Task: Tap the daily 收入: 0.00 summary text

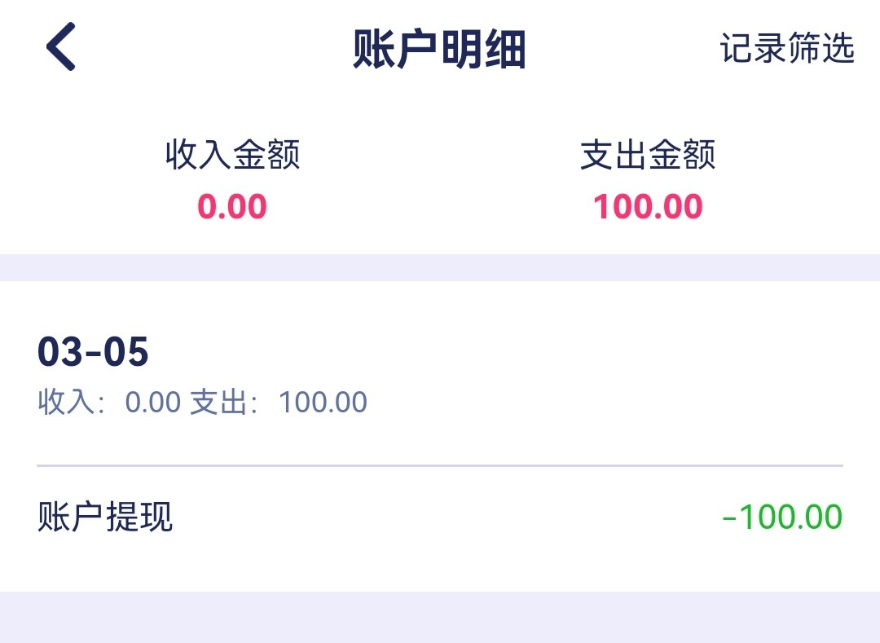Action: point(109,403)
